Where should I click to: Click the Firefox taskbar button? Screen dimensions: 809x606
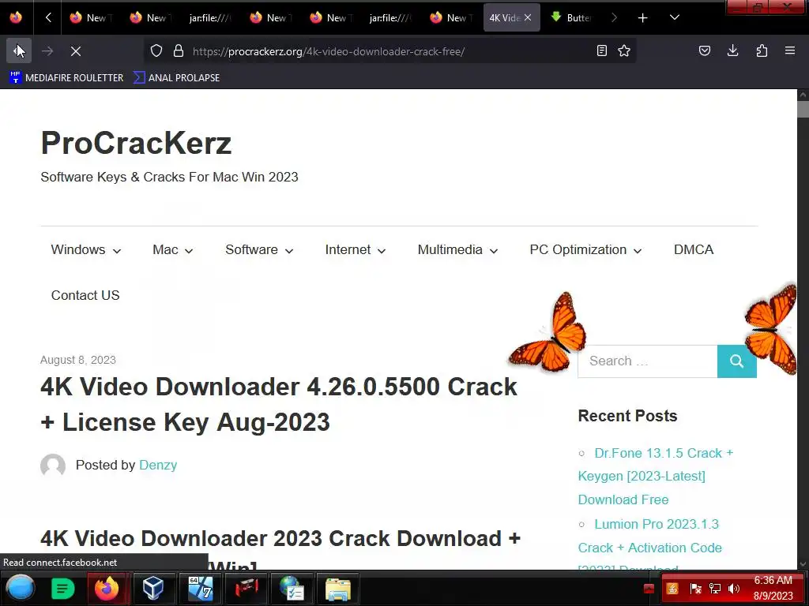[107, 588]
